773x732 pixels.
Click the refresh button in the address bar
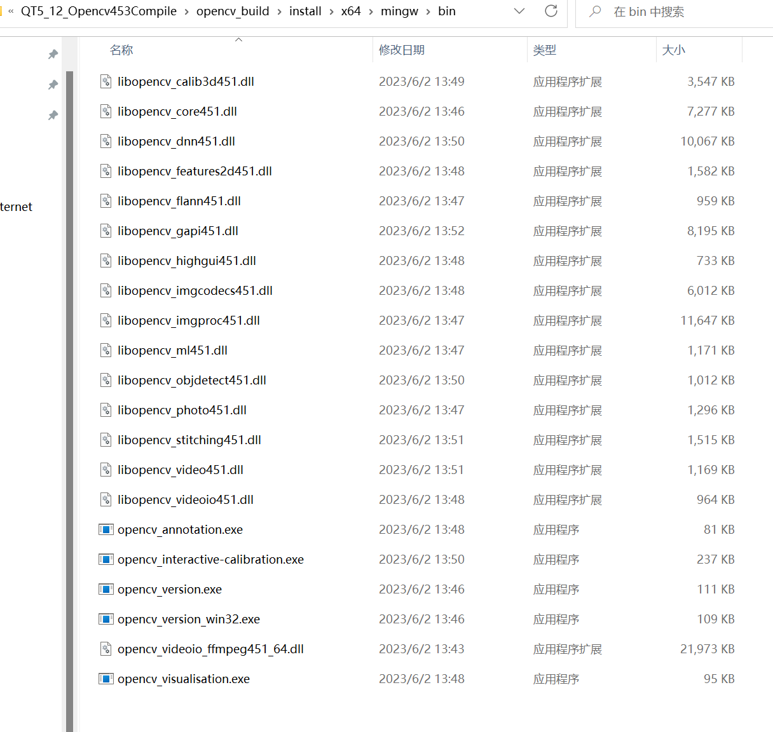pyautogui.click(x=551, y=11)
